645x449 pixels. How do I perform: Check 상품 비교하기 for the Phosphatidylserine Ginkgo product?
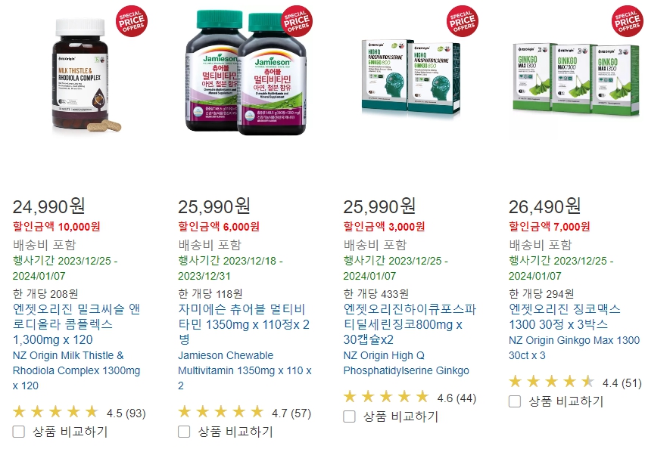click(349, 416)
